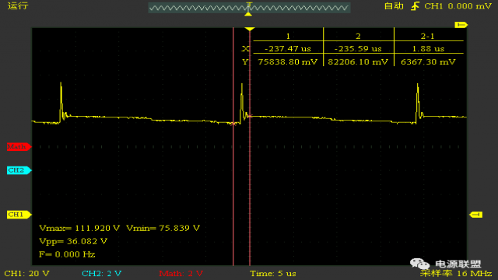
Task: Click the rising edge trigger icon
Action: (415, 6)
